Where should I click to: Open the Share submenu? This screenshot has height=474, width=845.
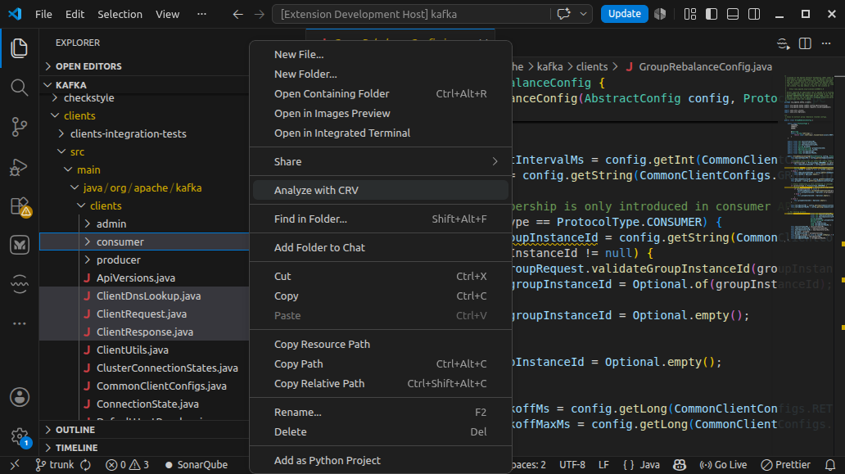click(381, 161)
